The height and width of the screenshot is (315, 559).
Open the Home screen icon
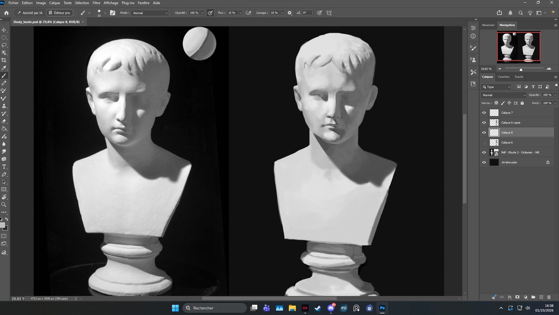(6, 13)
